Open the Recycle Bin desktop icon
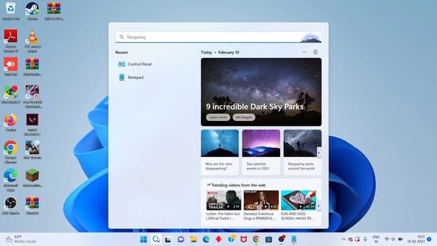The width and height of the screenshot is (437, 246). tap(11, 11)
